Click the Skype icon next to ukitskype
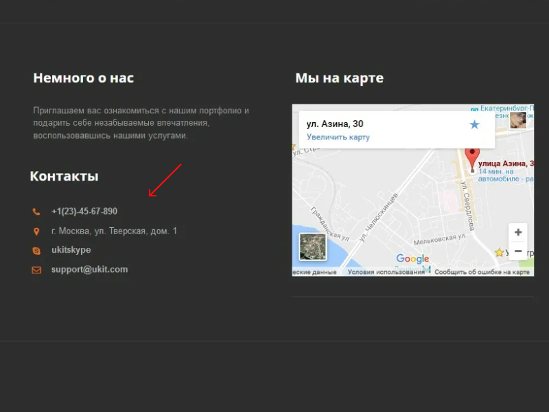Screen dimensions: 549x412 36,251
